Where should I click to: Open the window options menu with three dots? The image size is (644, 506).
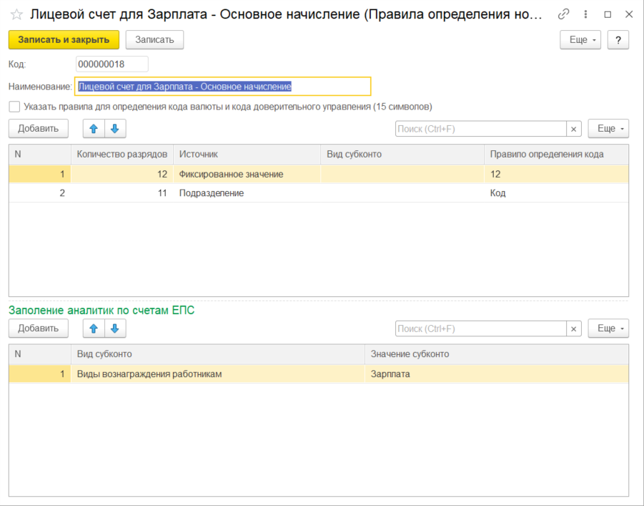coord(586,15)
